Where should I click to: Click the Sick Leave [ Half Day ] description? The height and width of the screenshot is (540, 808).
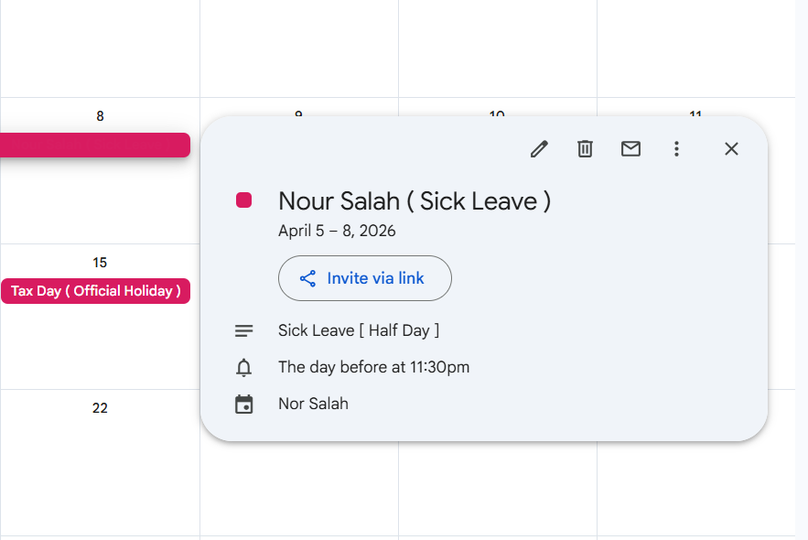[x=359, y=330]
